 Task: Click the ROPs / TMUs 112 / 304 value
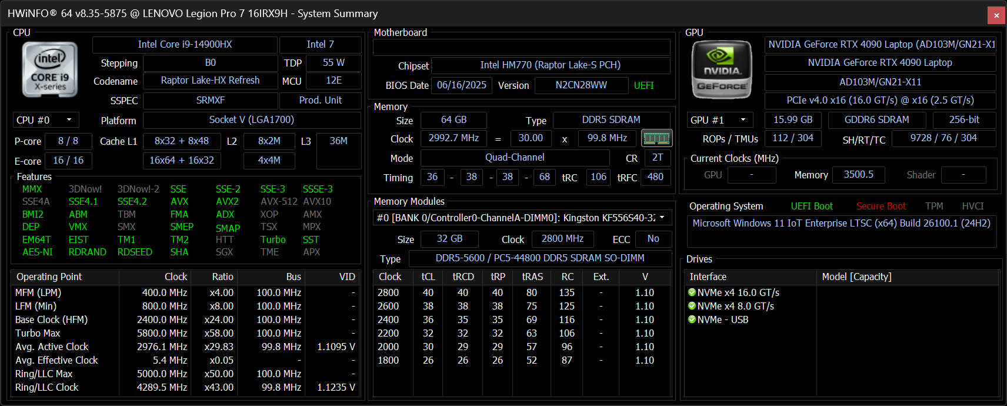point(793,138)
